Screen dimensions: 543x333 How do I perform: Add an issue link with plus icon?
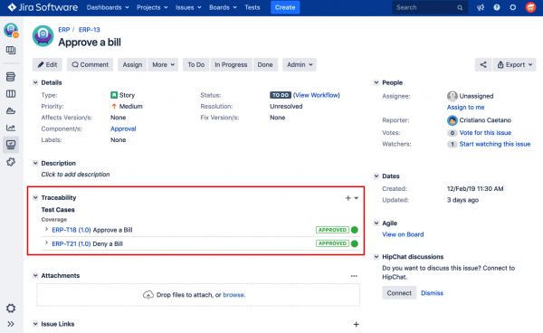coord(356,324)
